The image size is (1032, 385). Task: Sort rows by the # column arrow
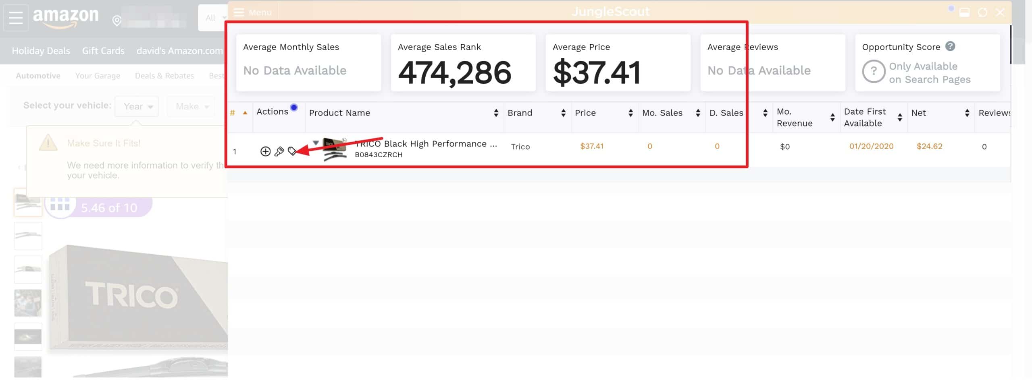click(x=245, y=113)
